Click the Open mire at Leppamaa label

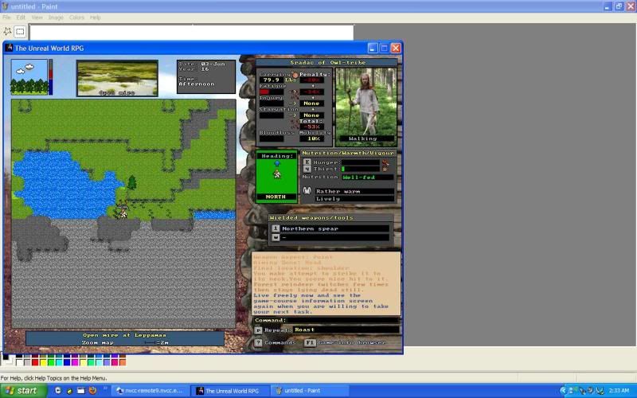coord(125,335)
